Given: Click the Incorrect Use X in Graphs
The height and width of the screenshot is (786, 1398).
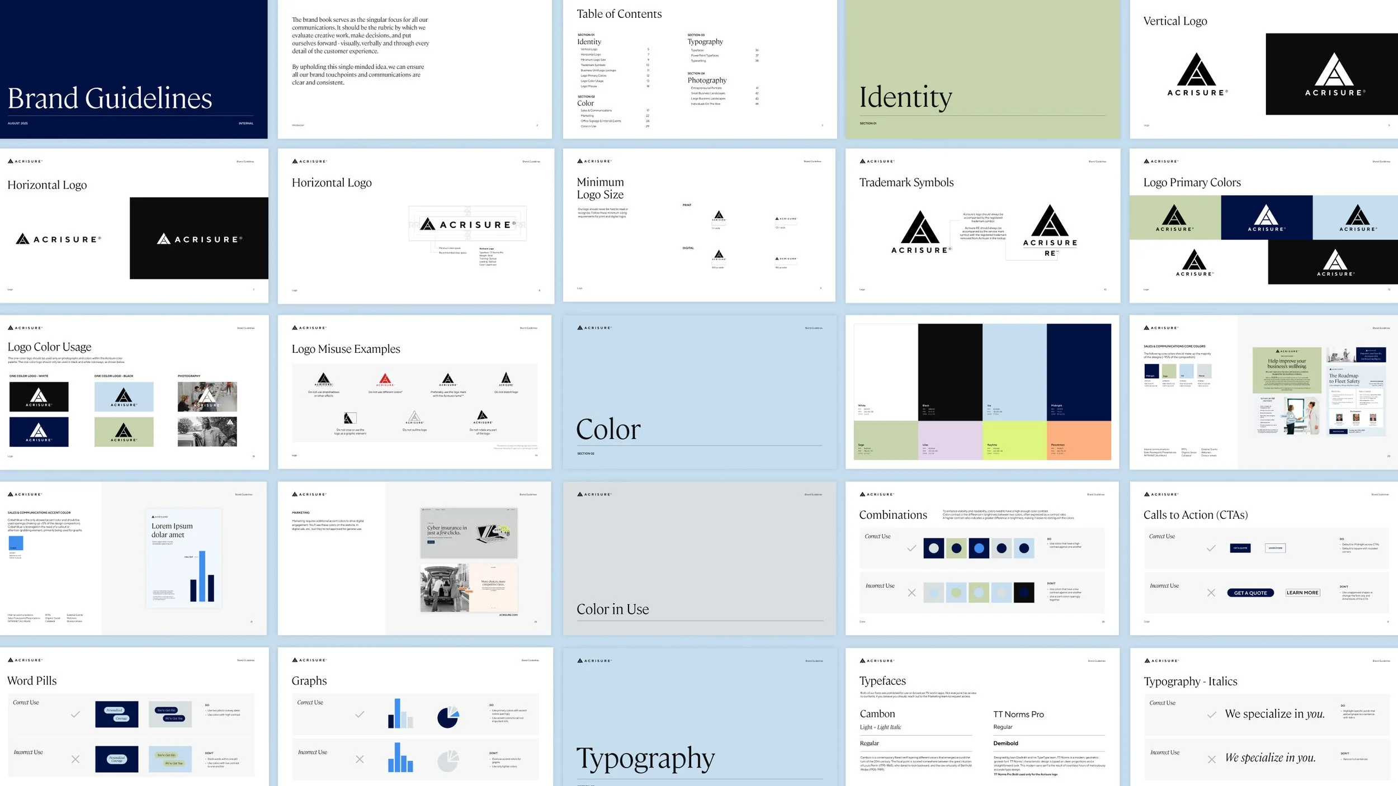Looking at the screenshot, I should click(x=360, y=759).
